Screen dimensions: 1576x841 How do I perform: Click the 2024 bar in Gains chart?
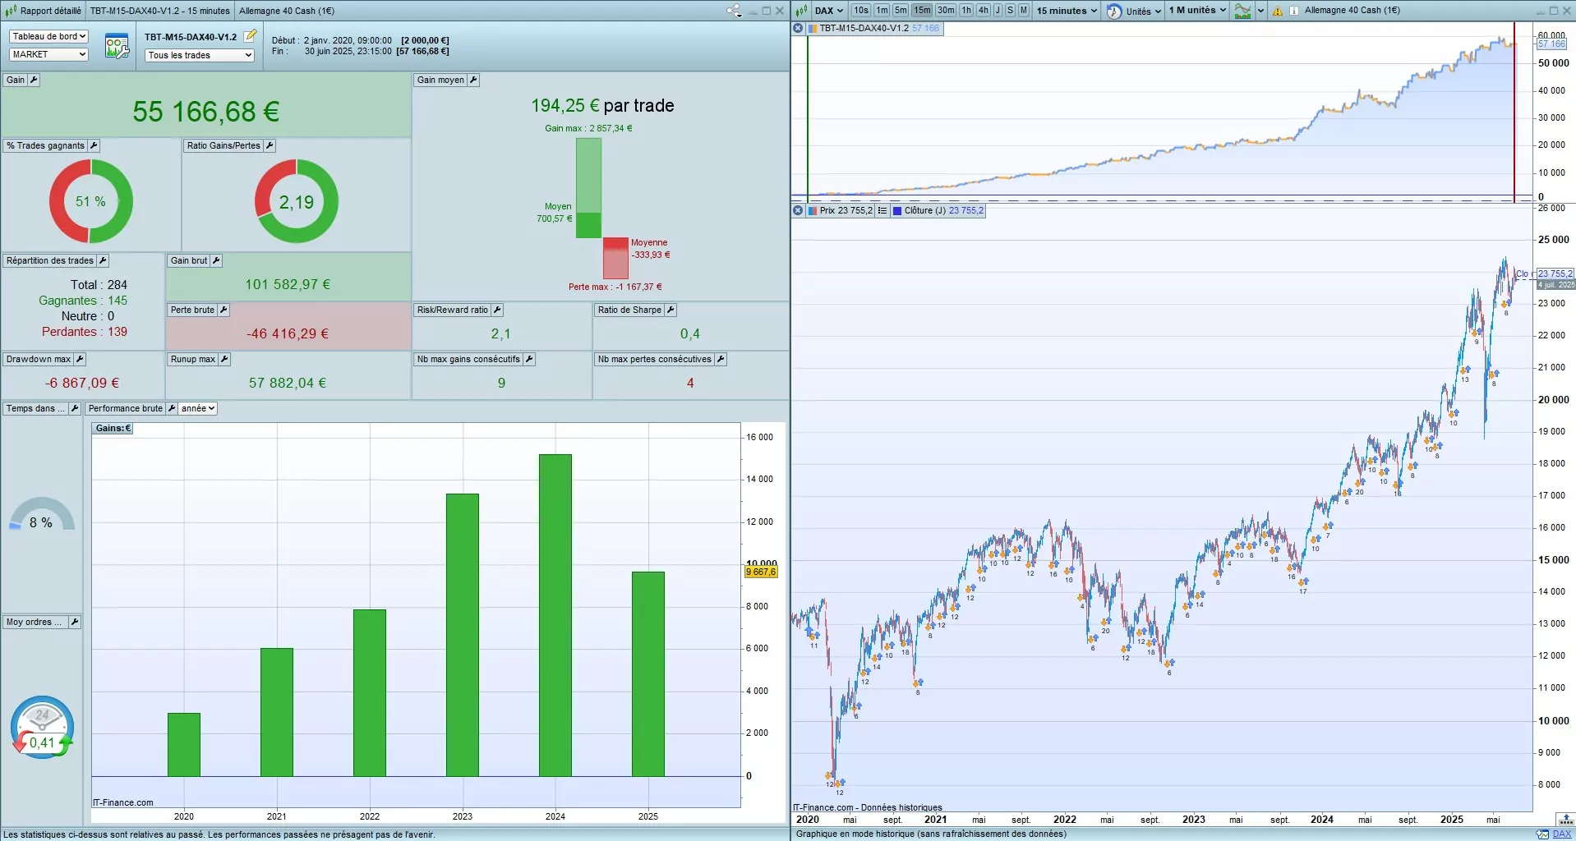pyautogui.click(x=555, y=615)
